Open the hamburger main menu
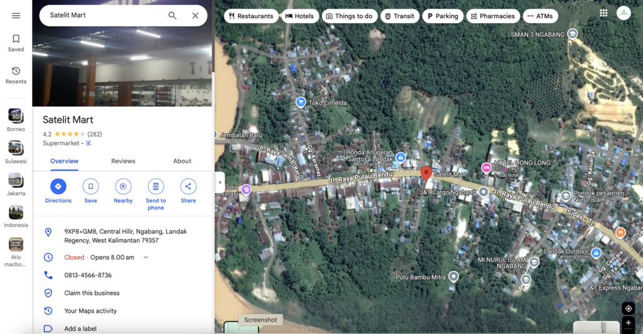 click(16, 16)
